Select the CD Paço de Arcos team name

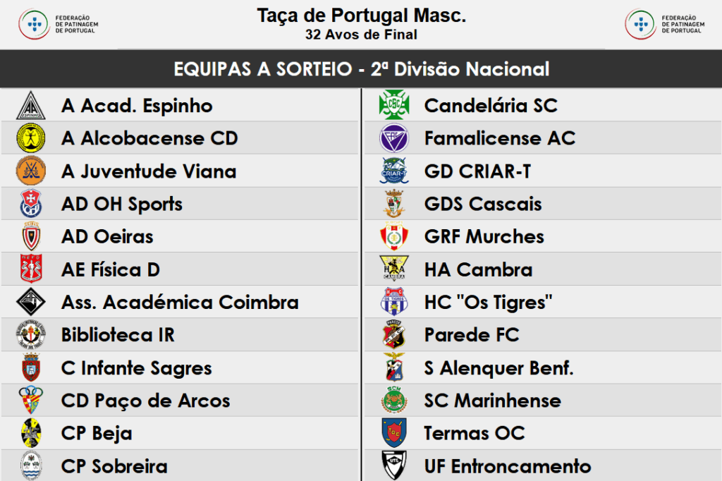click(145, 401)
